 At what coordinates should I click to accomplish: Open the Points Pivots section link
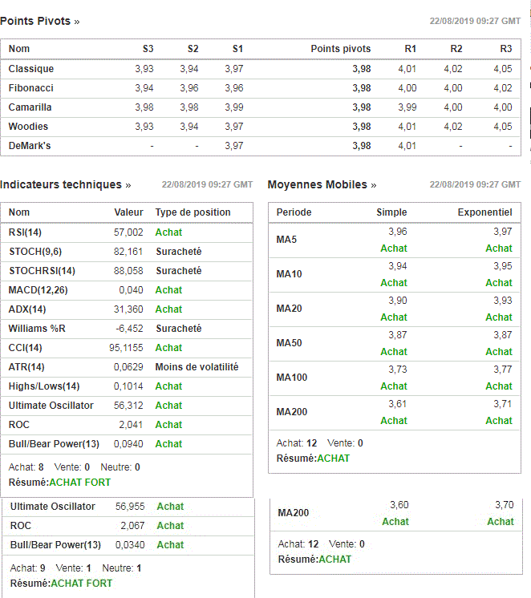[39, 21]
